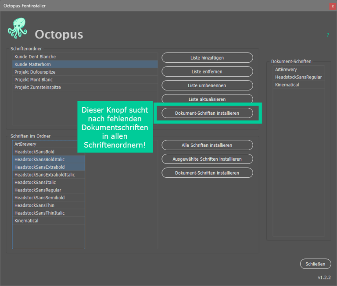337x286 pixels.
Task: Select the Projekt Dufourspitze folder
Action: point(85,72)
